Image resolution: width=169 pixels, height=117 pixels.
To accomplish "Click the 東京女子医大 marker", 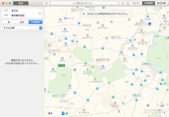I will [103, 25].
